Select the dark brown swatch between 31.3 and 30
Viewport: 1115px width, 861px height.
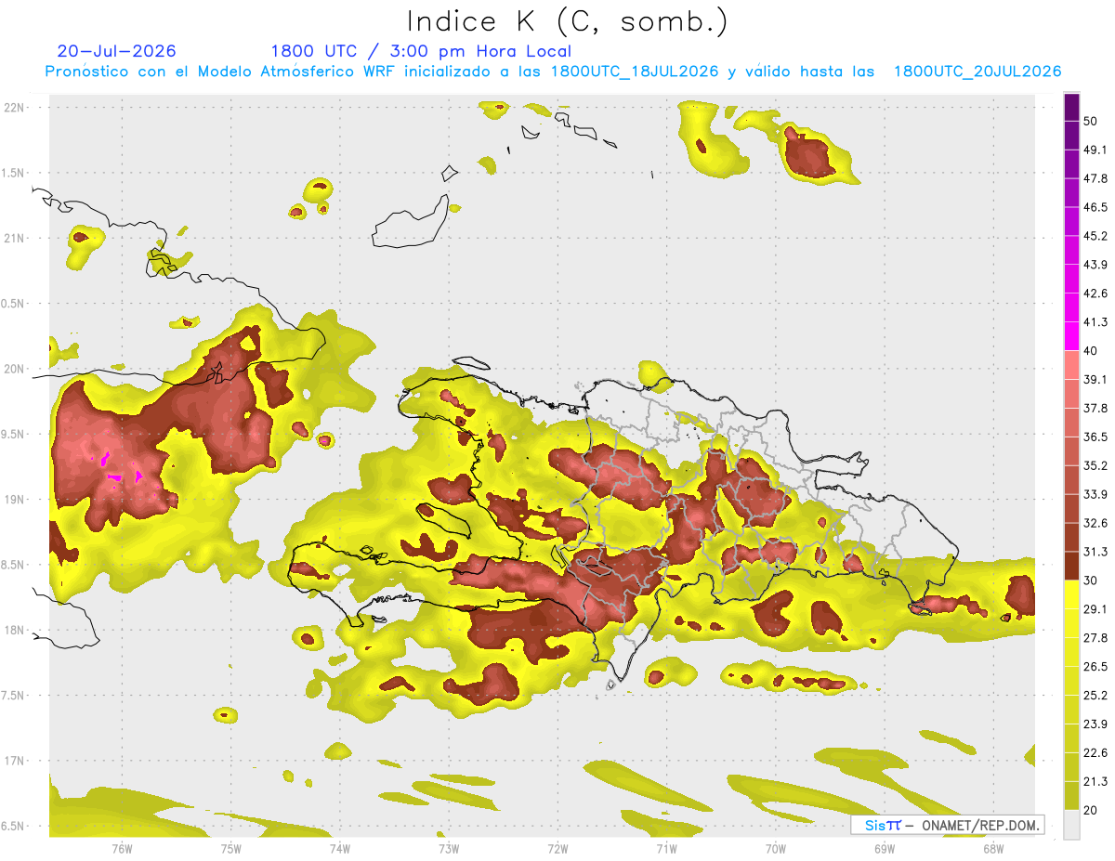[x=1071, y=566]
